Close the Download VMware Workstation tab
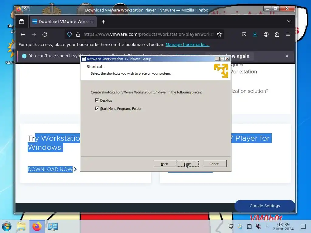Image resolution: width=311 pixels, height=233 pixels. [x=92, y=22]
